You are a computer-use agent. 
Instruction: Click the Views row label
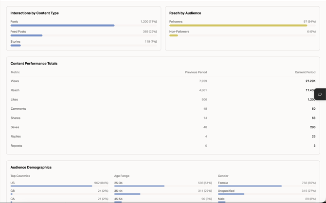15,81
